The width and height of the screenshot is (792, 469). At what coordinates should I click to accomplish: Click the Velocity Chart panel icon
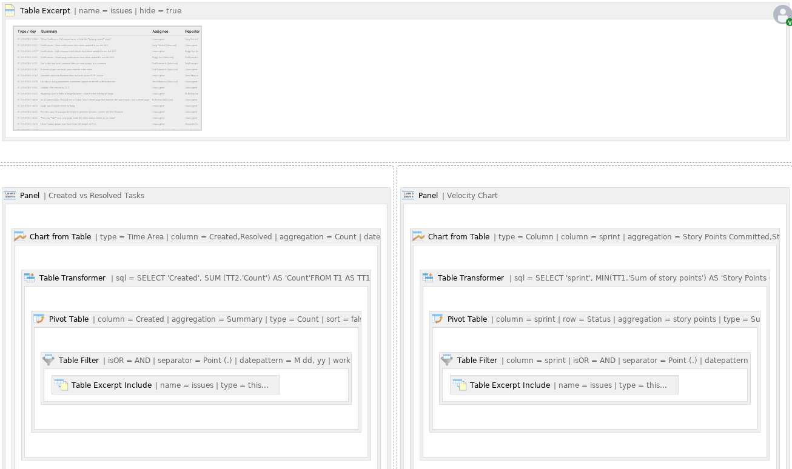point(408,195)
